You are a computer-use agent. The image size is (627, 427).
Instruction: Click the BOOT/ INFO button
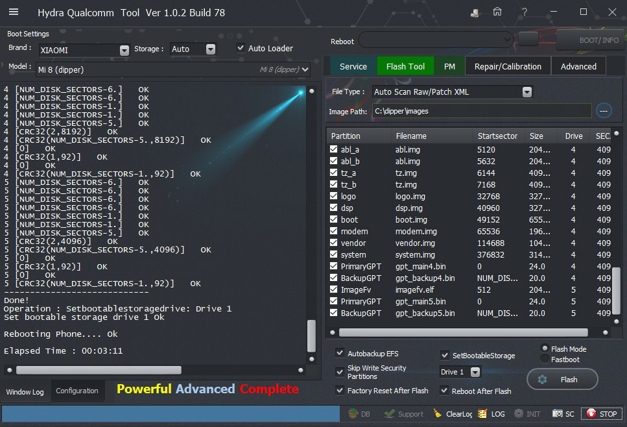pyautogui.click(x=591, y=40)
